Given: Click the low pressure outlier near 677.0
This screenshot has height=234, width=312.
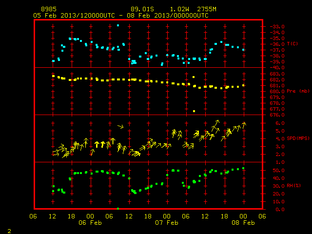Looking at the screenshot, I should point(194,111).
